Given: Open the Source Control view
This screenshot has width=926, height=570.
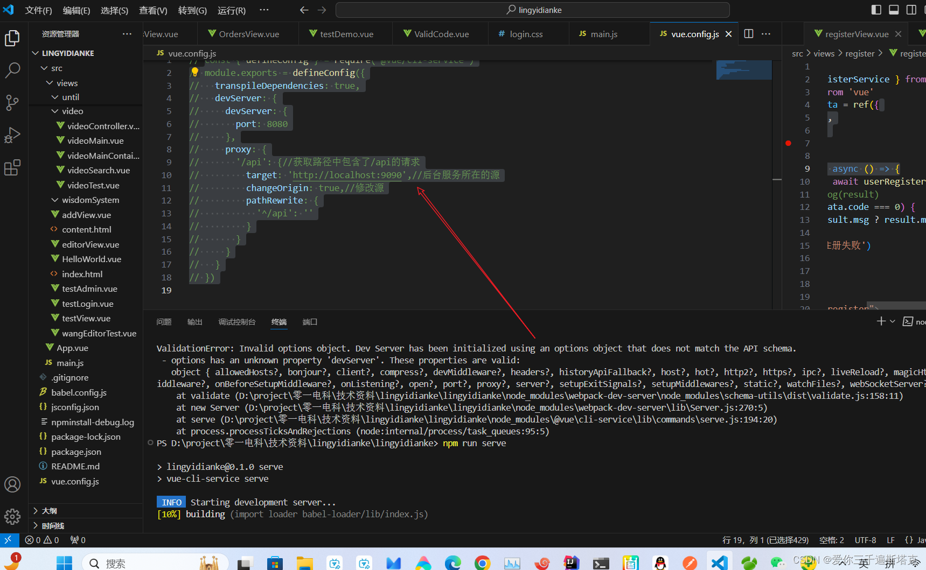Looking at the screenshot, I should tap(12, 103).
